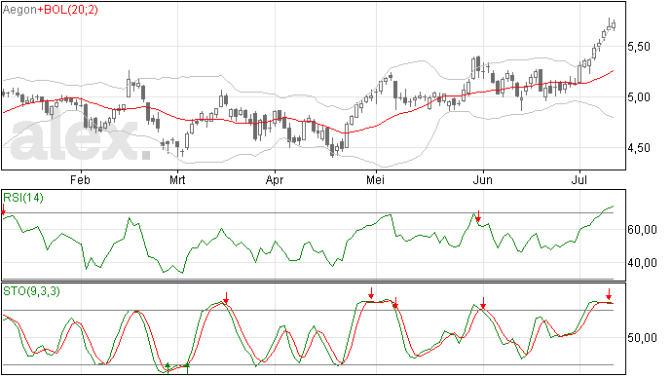This screenshot has height=377, width=672.
Task: Click the Apr month label
Action: (275, 179)
